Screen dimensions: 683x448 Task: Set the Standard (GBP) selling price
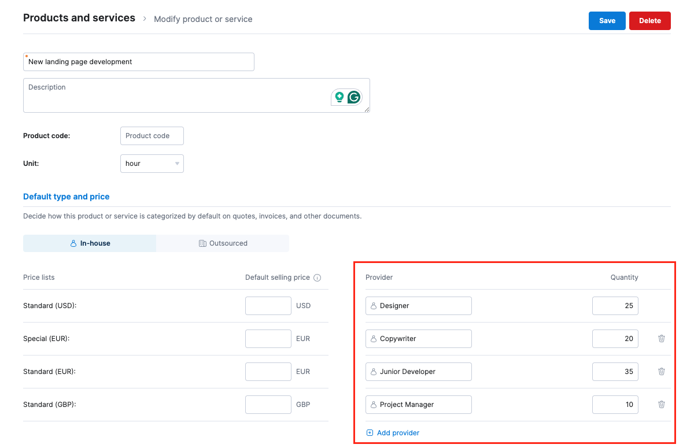(268, 405)
